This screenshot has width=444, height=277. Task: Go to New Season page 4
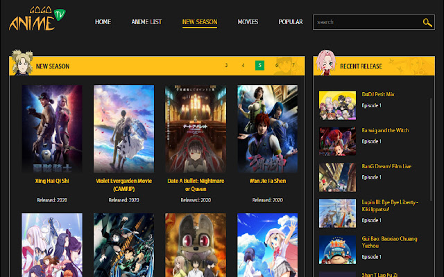point(243,65)
